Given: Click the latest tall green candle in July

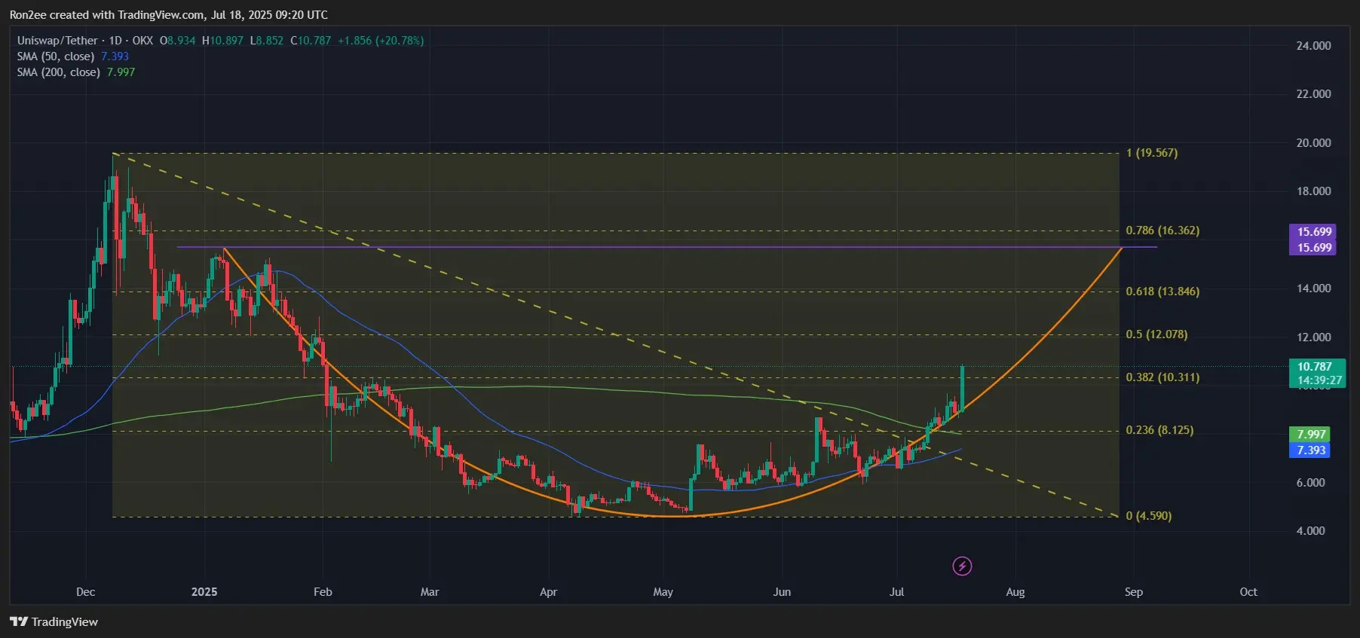Looking at the screenshot, I should click(962, 388).
